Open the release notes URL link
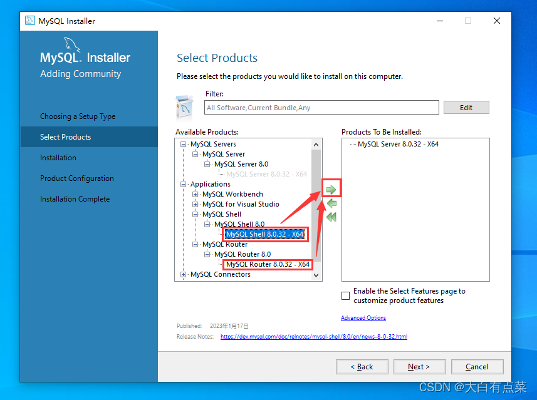Screen dimensions: 537x400 [x=314, y=337]
